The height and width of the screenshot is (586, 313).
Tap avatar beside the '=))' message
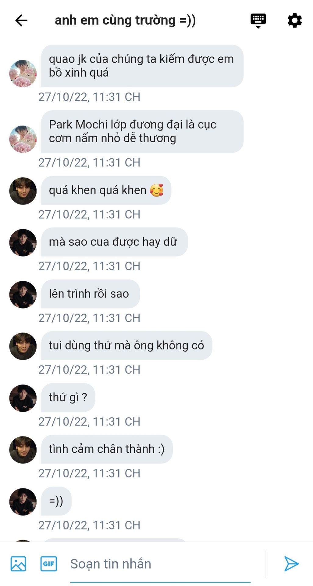point(23,502)
